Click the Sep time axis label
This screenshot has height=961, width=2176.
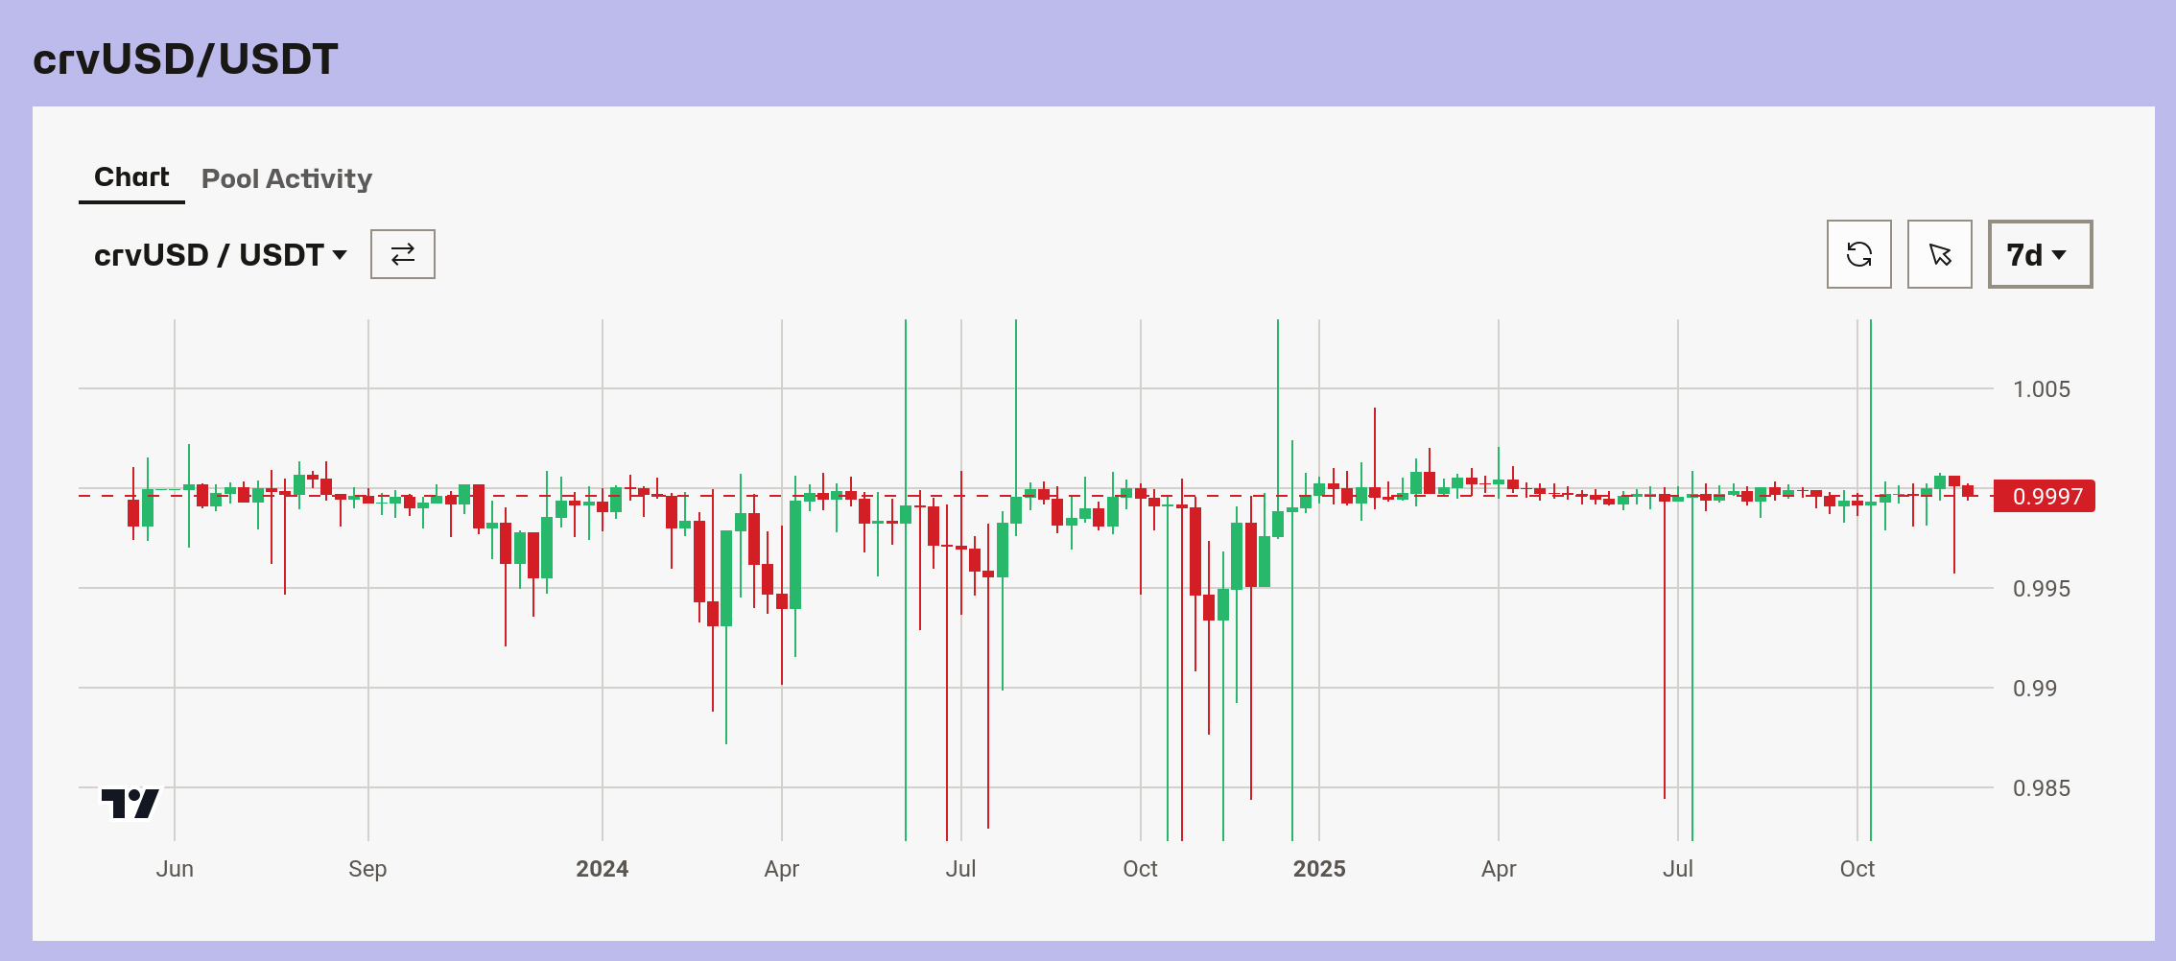pyautogui.click(x=367, y=869)
